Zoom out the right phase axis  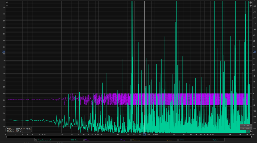tap(250, 6)
